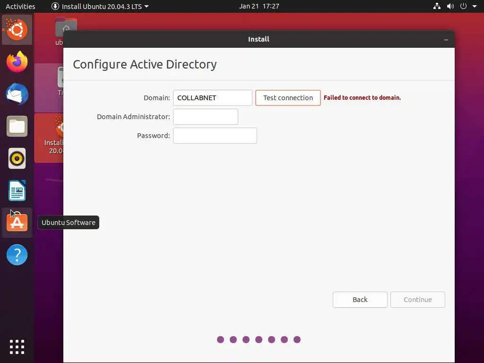484x363 pixels.
Task: Open the network status icon
Action: point(437,6)
